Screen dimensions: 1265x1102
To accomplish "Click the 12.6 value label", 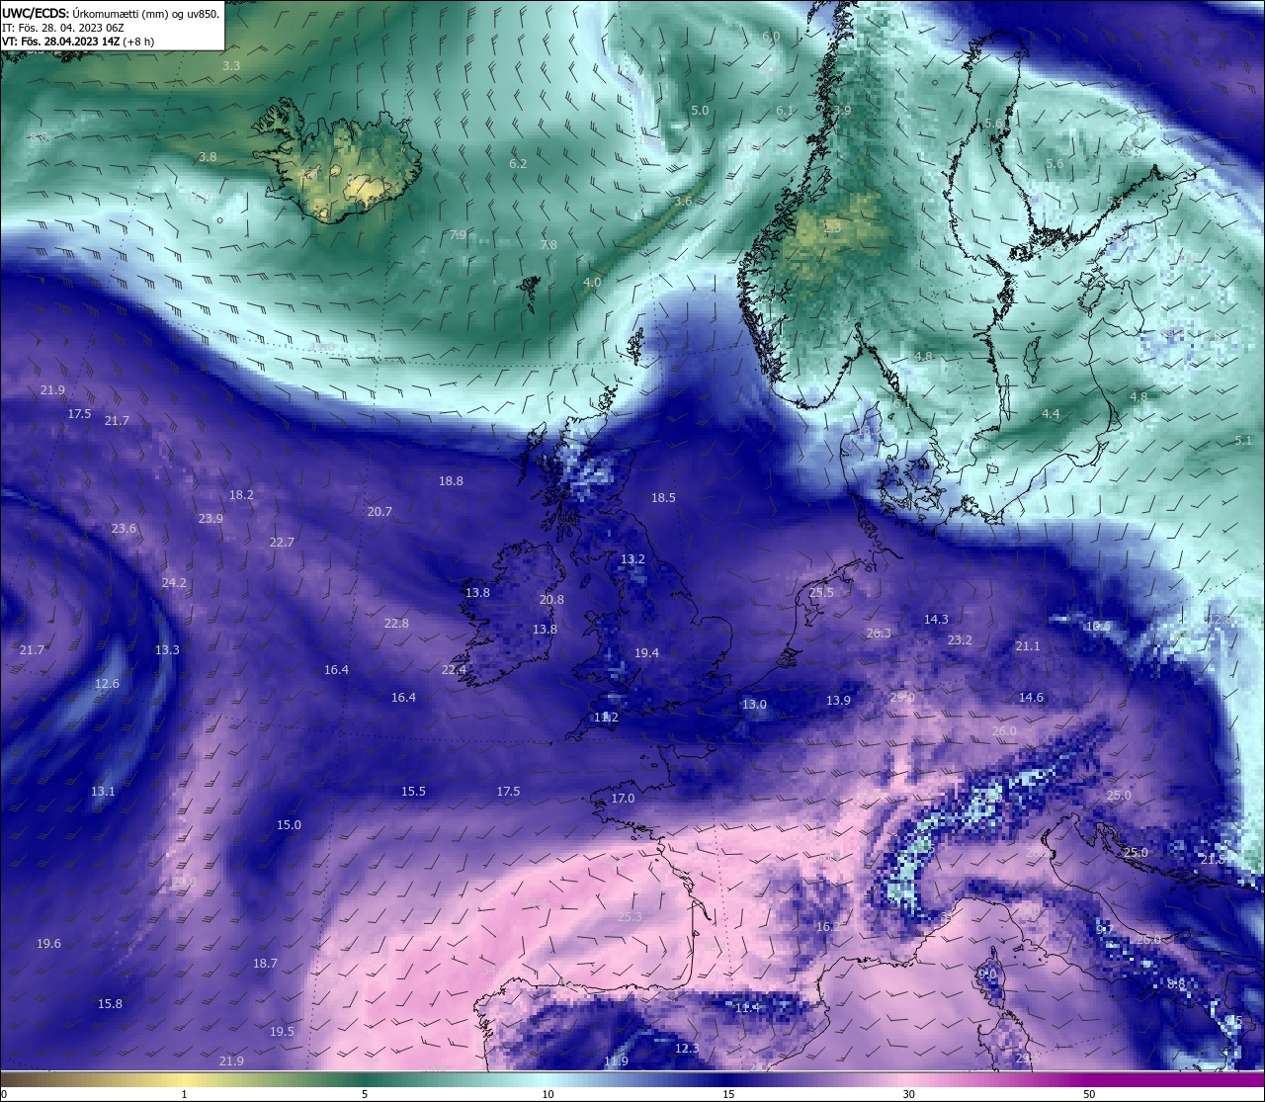I will [x=107, y=684].
